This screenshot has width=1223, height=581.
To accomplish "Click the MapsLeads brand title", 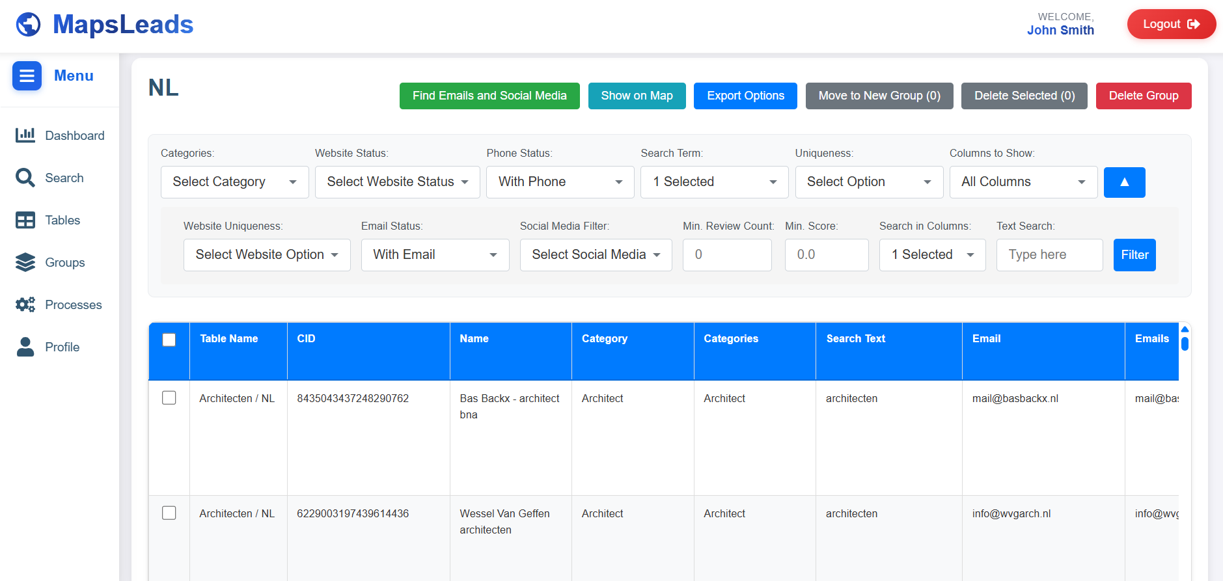I will click(x=123, y=25).
